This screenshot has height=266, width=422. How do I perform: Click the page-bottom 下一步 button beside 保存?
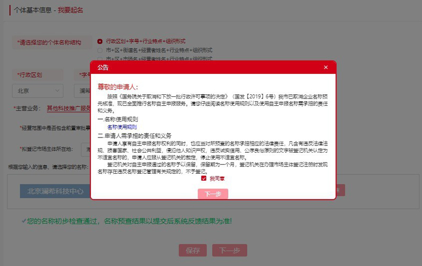tap(229, 250)
